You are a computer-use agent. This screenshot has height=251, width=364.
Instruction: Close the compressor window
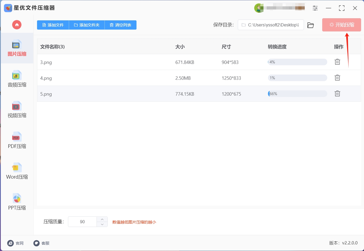point(355,8)
